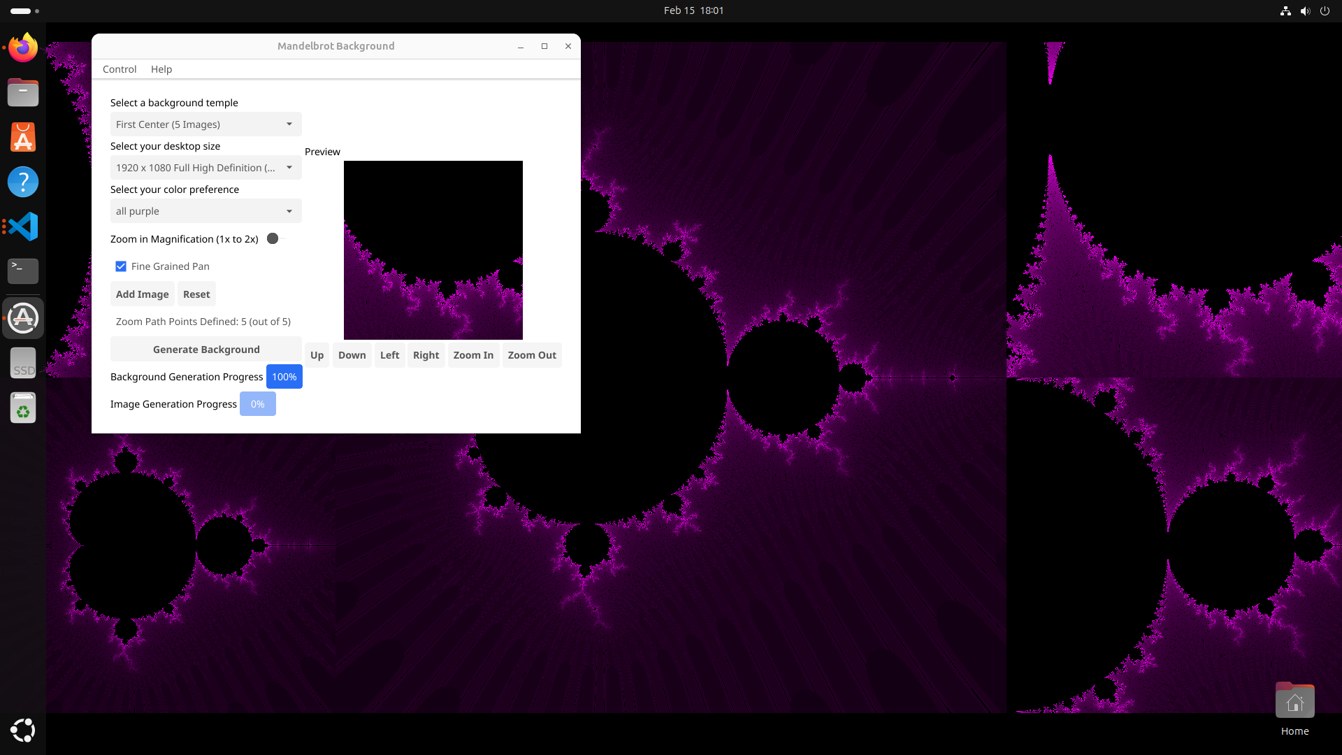Open Firefox from the dock
This screenshot has width=1342, height=755.
(x=23, y=48)
